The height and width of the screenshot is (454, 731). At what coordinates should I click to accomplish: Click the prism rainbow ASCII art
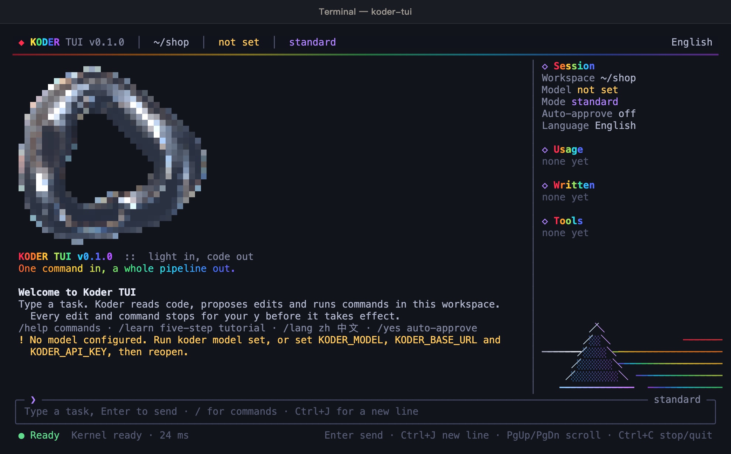pyautogui.click(x=632, y=355)
